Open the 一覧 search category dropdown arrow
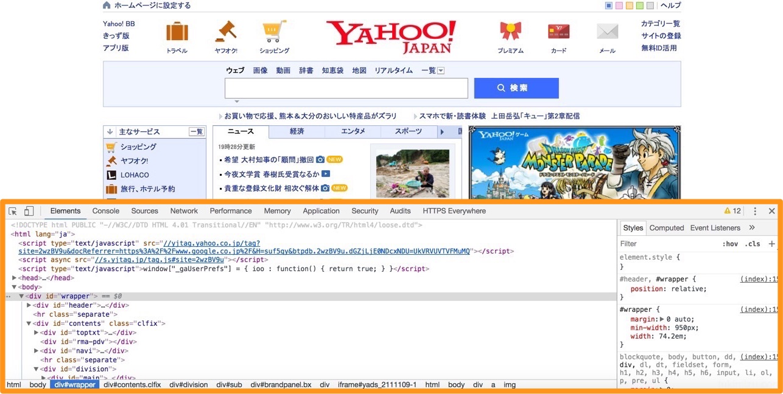 pos(441,71)
